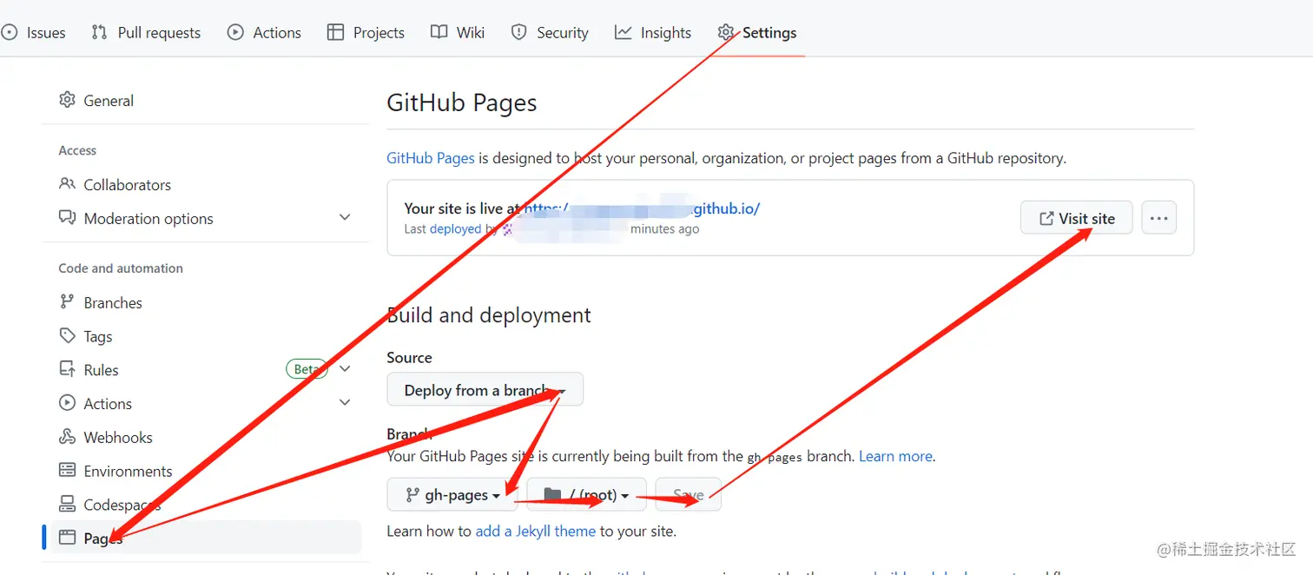Open the add a Jekyll theme link
The height and width of the screenshot is (575, 1313).
point(536,531)
